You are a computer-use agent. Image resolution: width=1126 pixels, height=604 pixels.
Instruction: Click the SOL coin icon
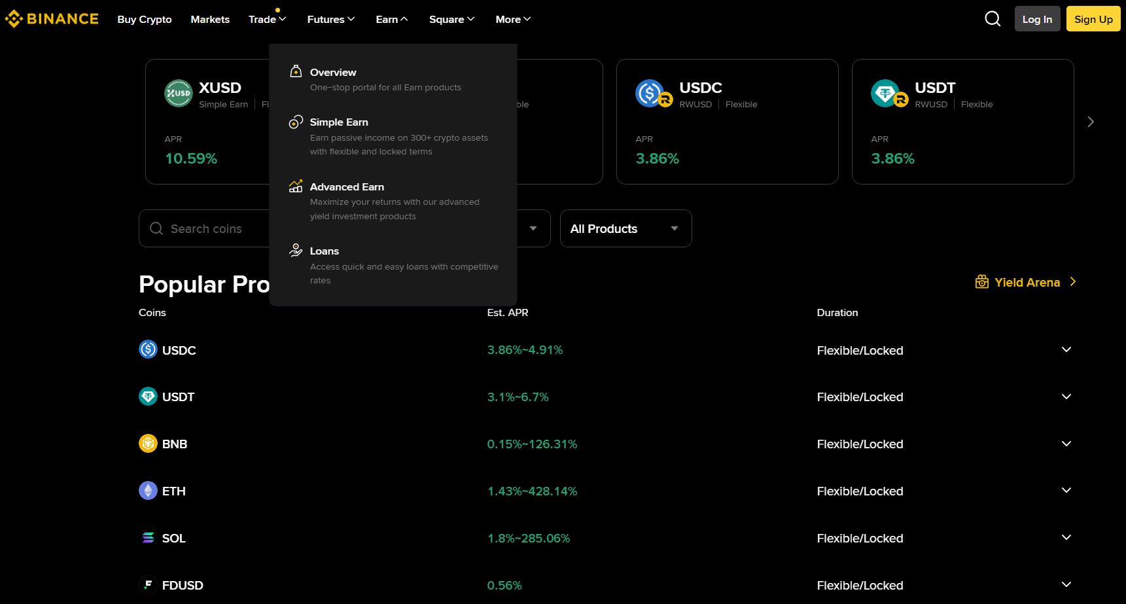(147, 537)
